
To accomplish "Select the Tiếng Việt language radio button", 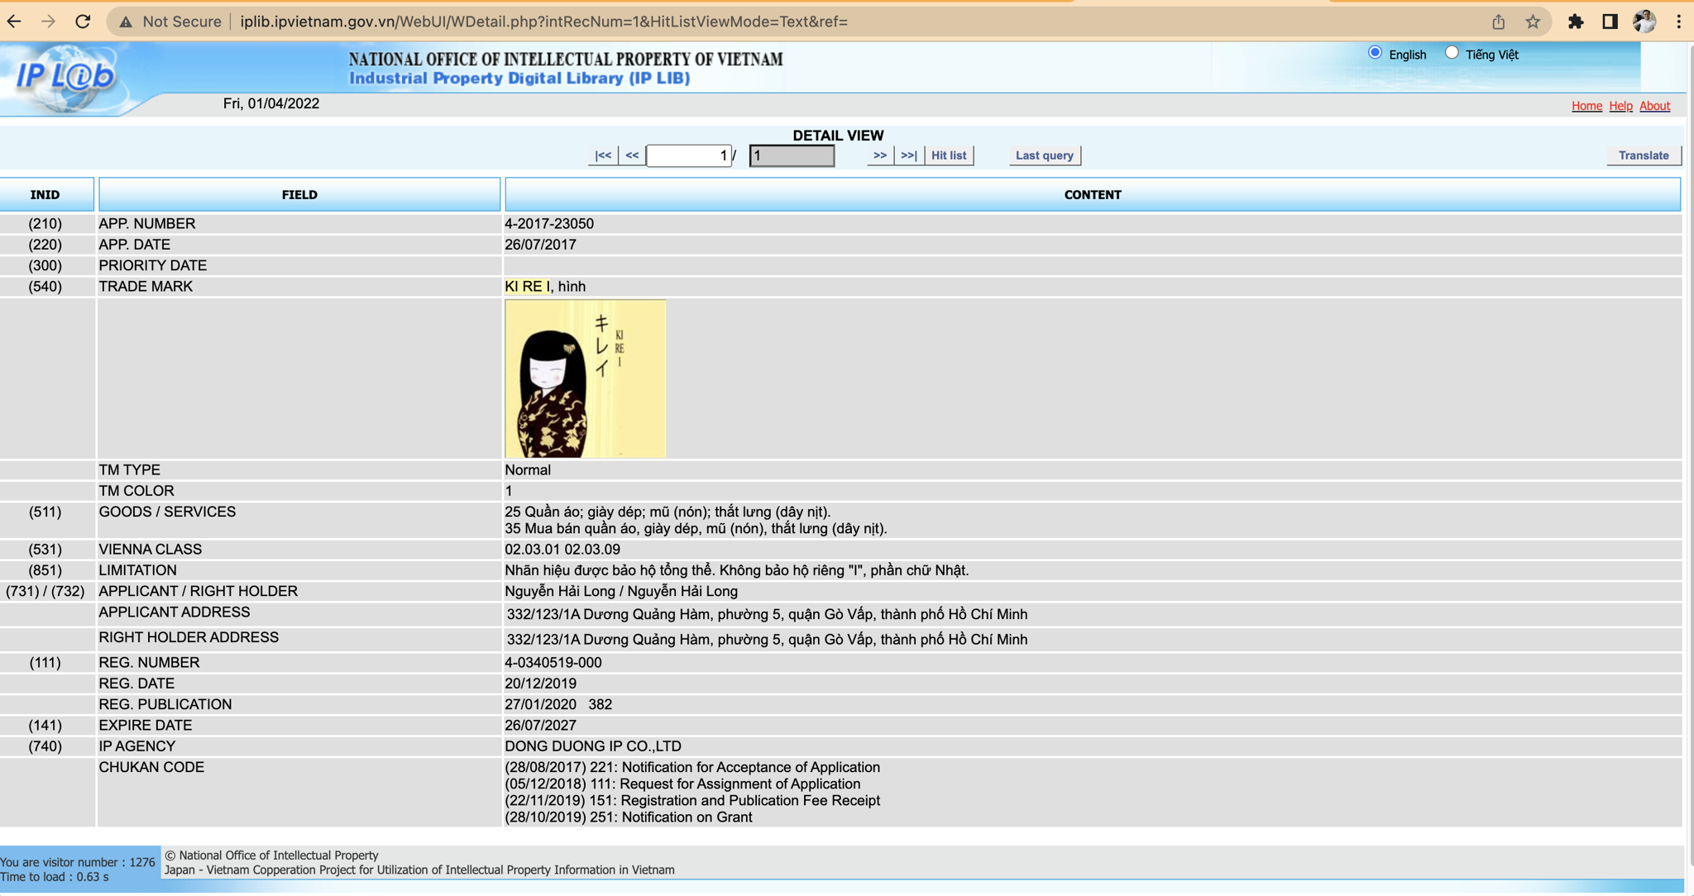I will pyautogui.click(x=1452, y=53).
